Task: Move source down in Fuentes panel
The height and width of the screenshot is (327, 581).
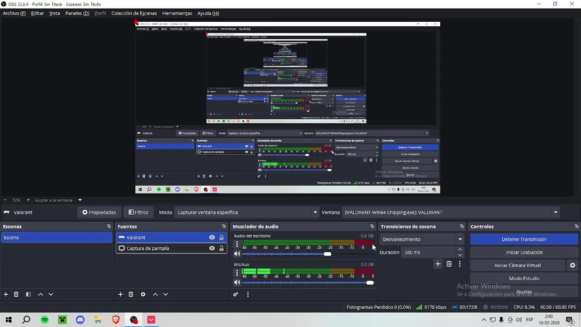Action: pyautogui.click(x=166, y=294)
